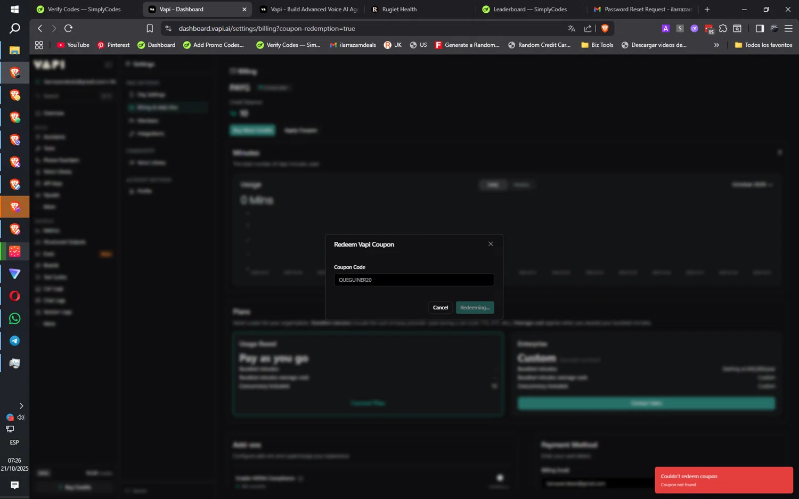
Task: Dismiss the Couldn't redeem coupon notification
Action: pos(723,480)
